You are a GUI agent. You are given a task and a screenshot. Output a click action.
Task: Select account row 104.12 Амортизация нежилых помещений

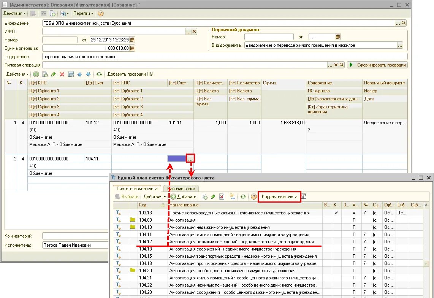point(268,242)
